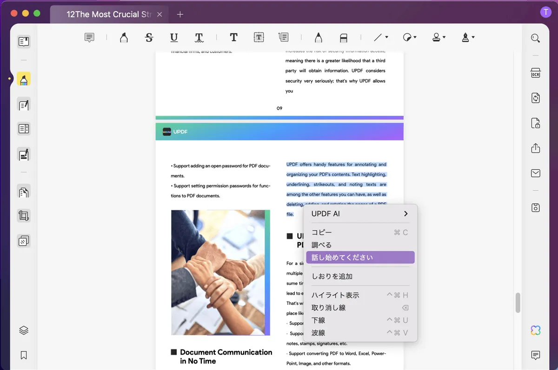Screen dimensions: 558x370
Task: Choose 取り消し線 from context menu
Action: (x=360, y=308)
